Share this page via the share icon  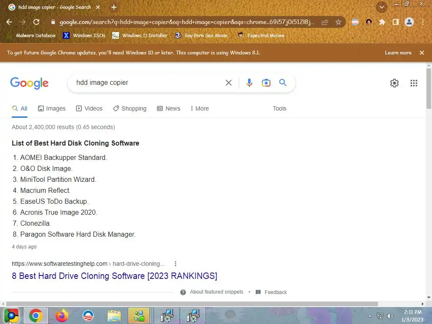[325, 22]
